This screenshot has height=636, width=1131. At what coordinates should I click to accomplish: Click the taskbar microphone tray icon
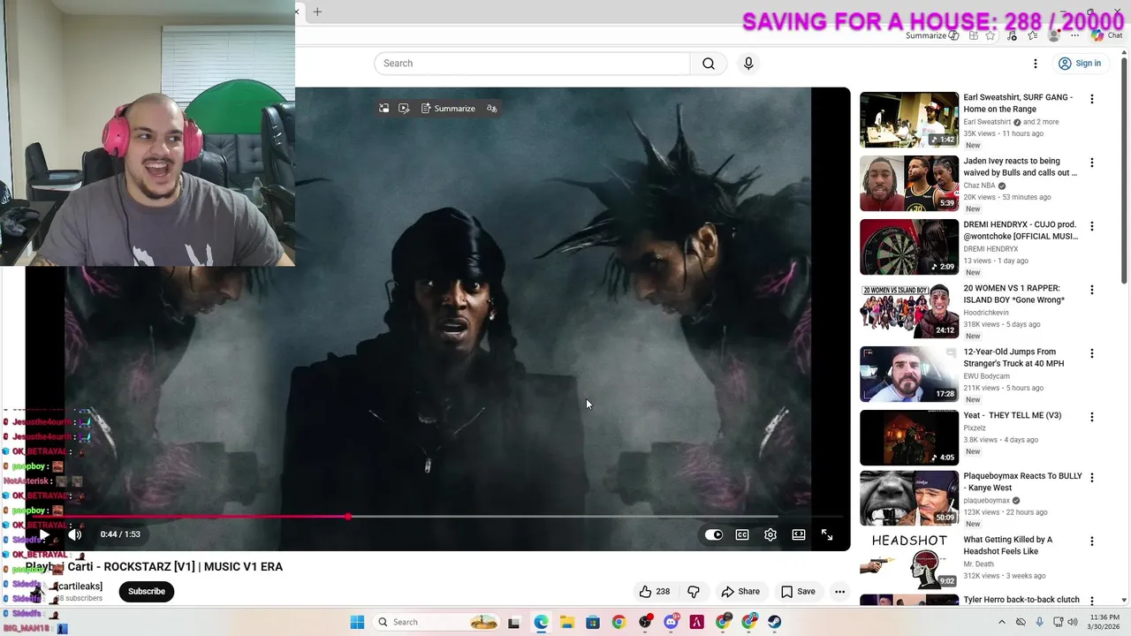(x=1039, y=622)
